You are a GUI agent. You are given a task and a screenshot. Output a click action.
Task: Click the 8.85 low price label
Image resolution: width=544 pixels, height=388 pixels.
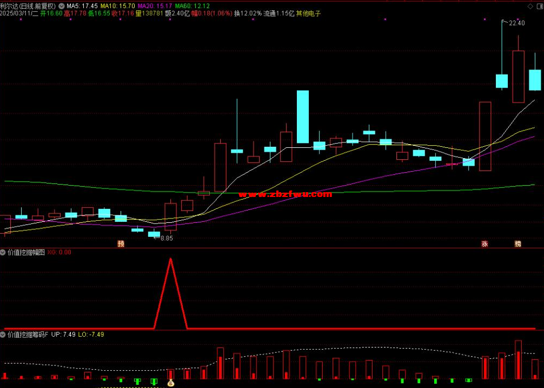point(167,238)
